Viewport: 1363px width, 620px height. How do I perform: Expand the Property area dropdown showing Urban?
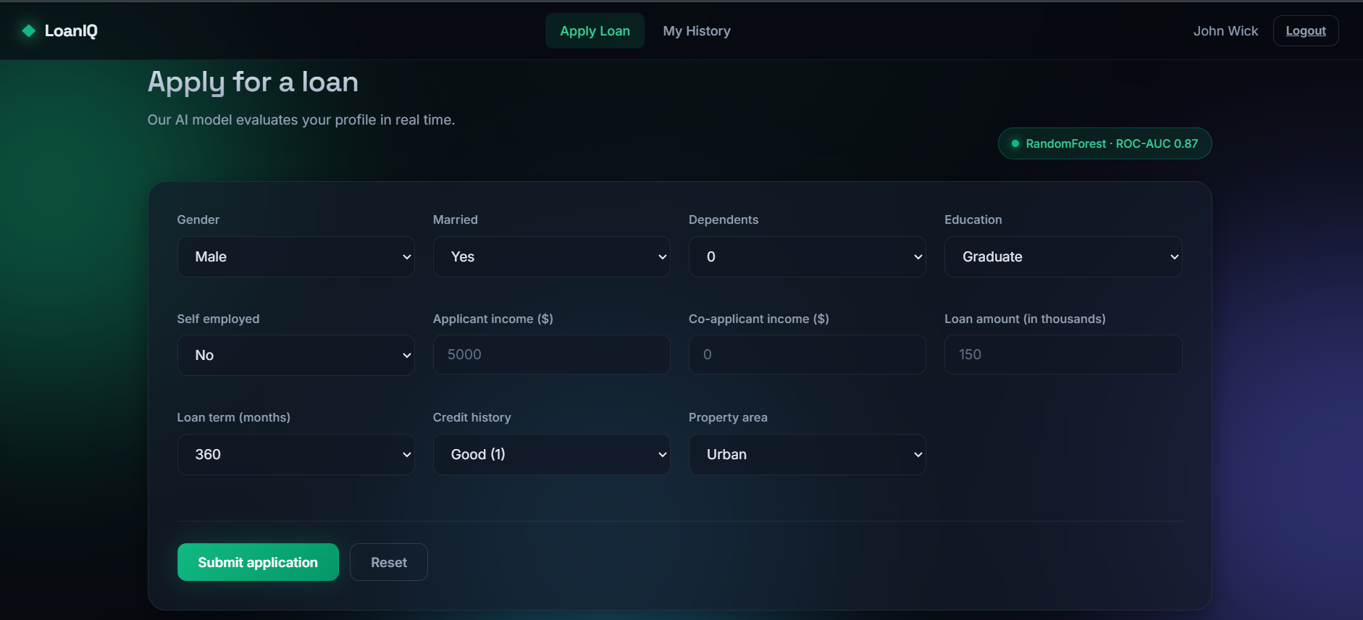[807, 454]
